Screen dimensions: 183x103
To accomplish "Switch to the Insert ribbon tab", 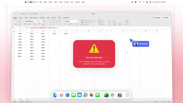I will pyautogui.click(x=21, y=18).
